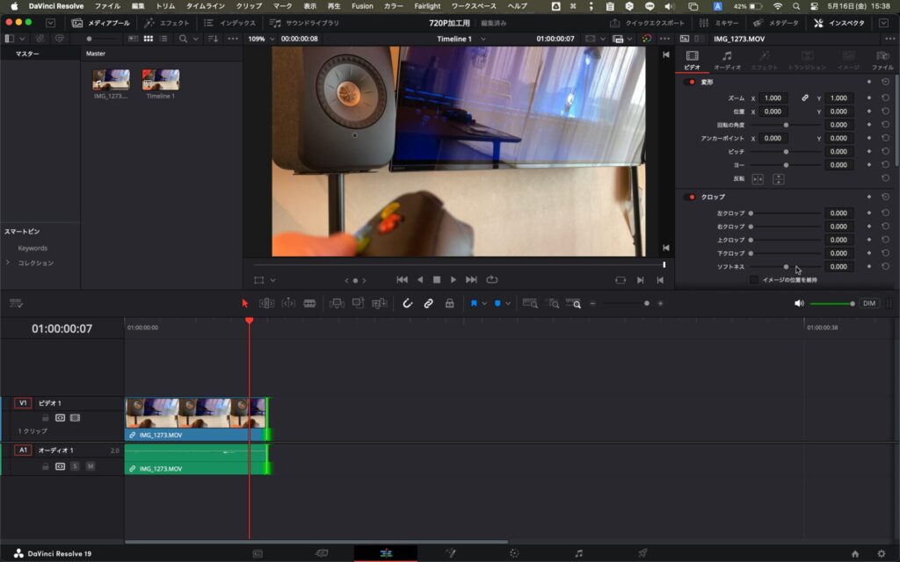Open the Fairlight menu

tap(428, 6)
